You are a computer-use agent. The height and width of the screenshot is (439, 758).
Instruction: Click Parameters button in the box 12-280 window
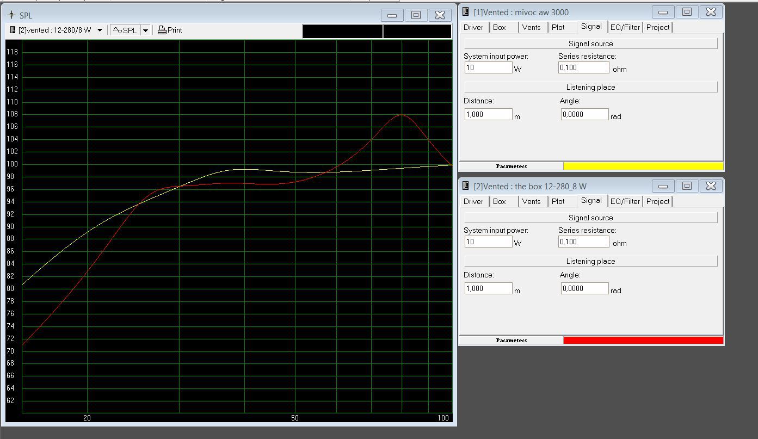(512, 341)
